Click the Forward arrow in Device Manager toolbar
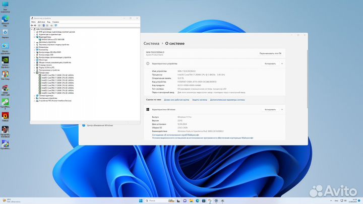 [x=35, y=26]
